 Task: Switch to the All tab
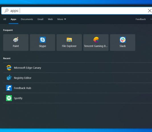[5, 19]
